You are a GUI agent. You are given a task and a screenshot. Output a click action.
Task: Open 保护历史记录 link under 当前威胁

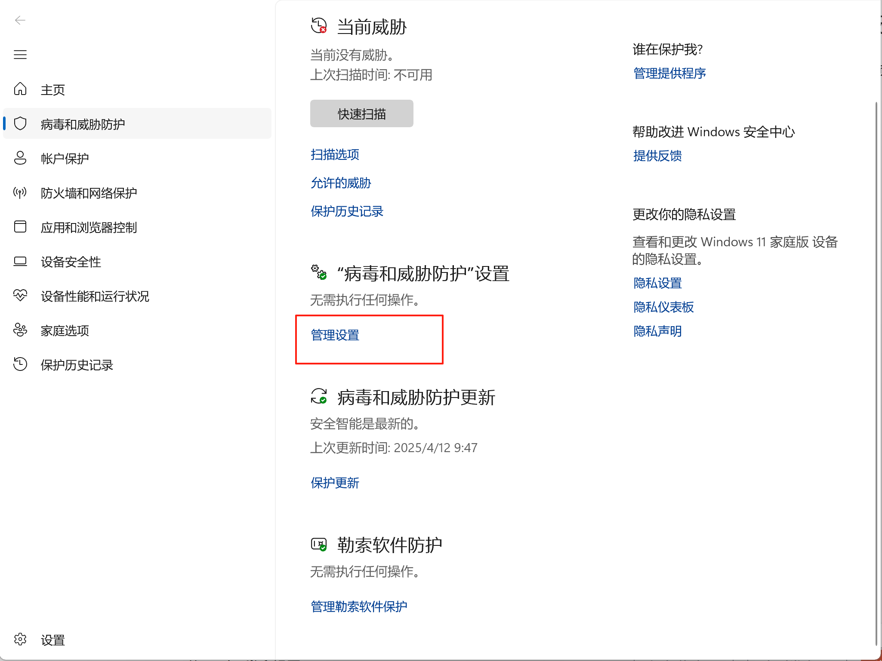pyautogui.click(x=347, y=211)
